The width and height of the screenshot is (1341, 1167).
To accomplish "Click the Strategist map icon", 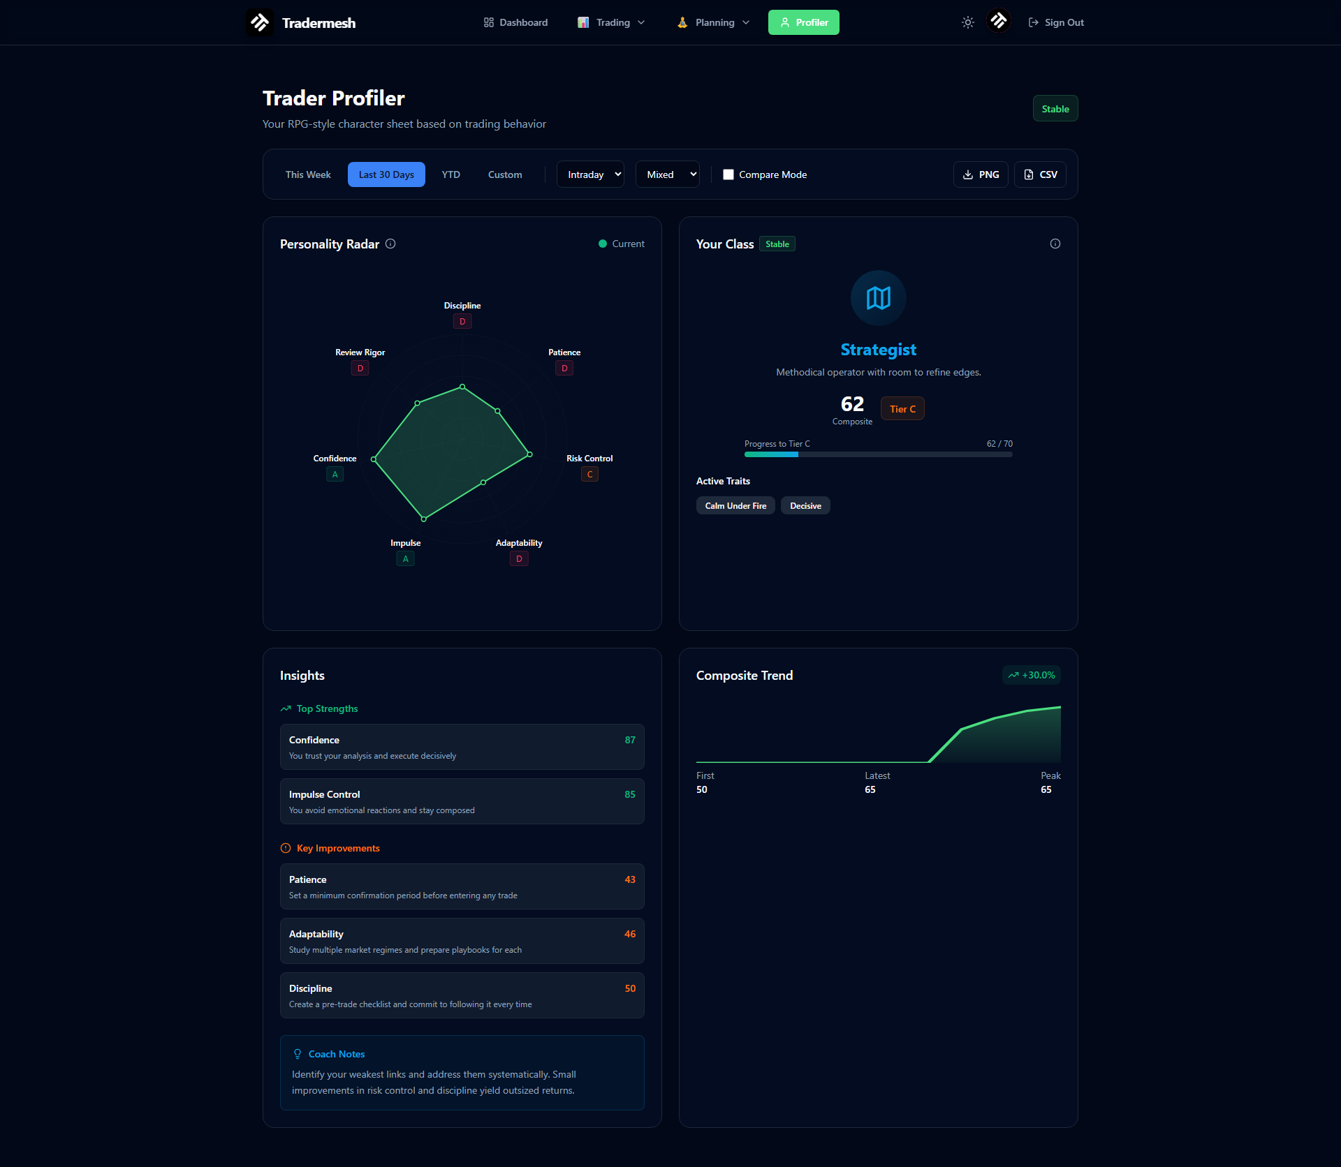I will 878,298.
